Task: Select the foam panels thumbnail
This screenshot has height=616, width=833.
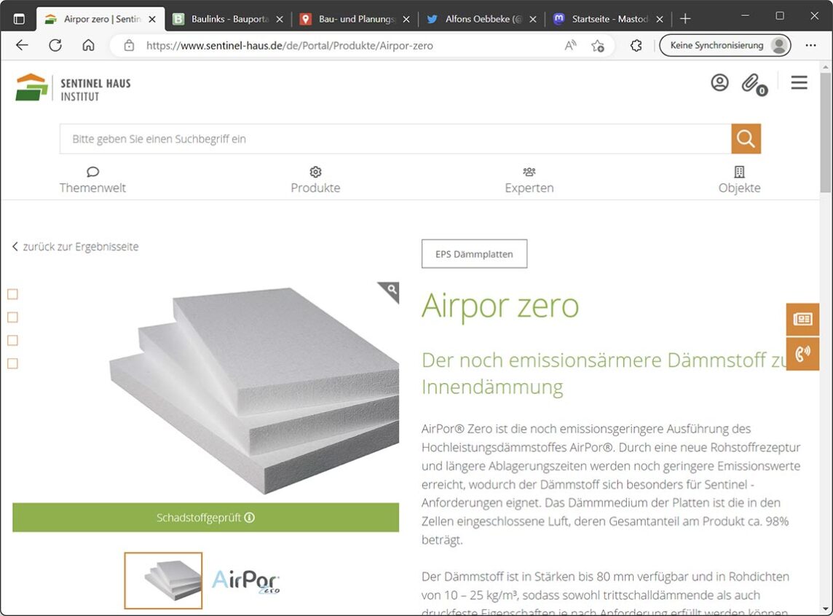Action: (163, 580)
